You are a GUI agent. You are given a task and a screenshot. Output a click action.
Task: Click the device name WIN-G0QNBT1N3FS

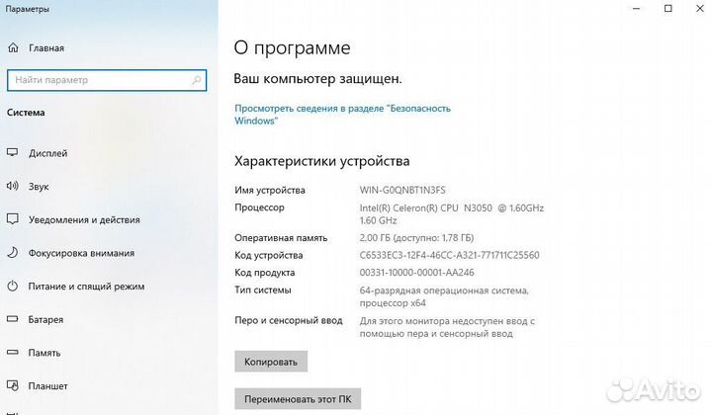(402, 190)
